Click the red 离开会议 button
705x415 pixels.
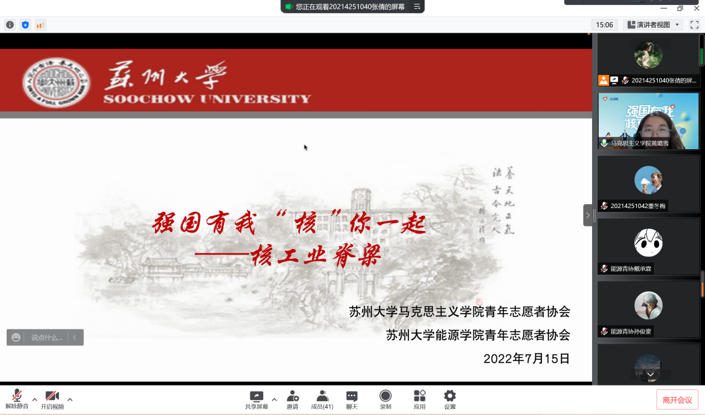677,400
